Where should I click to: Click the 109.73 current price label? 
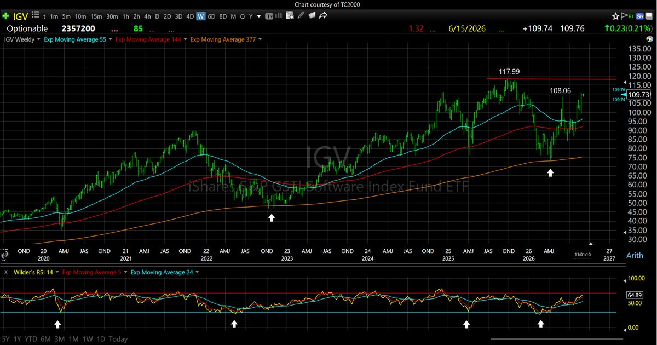[x=639, y=95]
